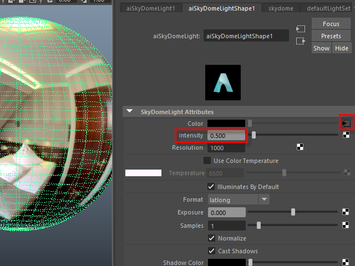Image resolution: width=355 pixels, height=266 pixels.
Task: Turn off the Cast Shadows checkbox
Action: [x=211, y=251]
